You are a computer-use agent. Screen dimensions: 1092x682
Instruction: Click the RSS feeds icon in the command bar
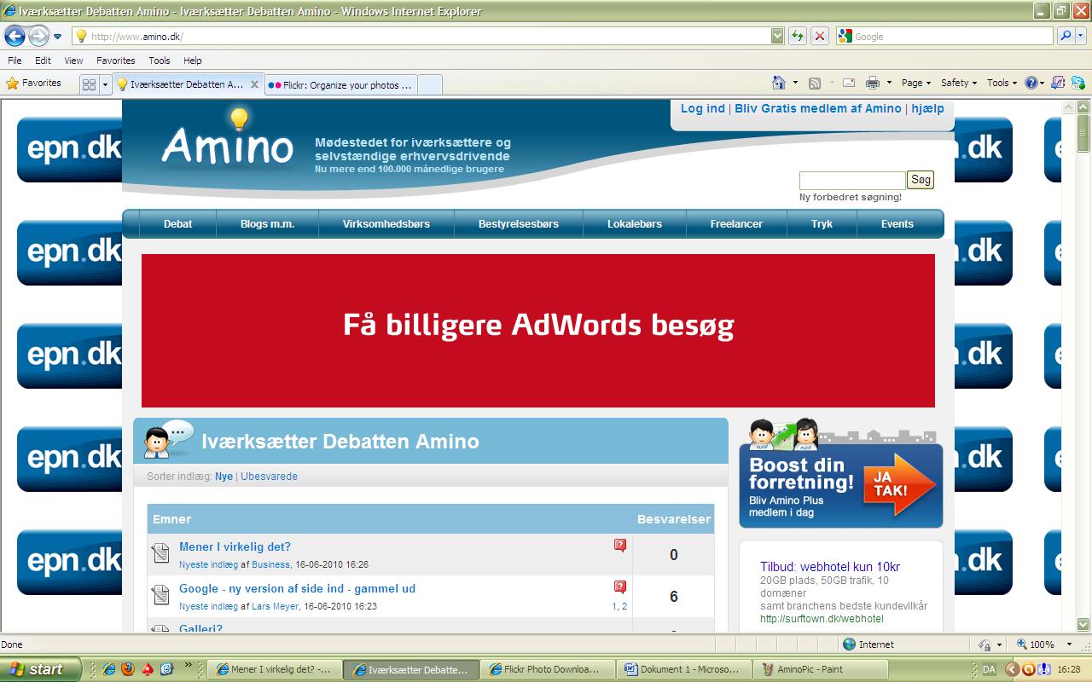pyautogui.click(x=815, y=83)
